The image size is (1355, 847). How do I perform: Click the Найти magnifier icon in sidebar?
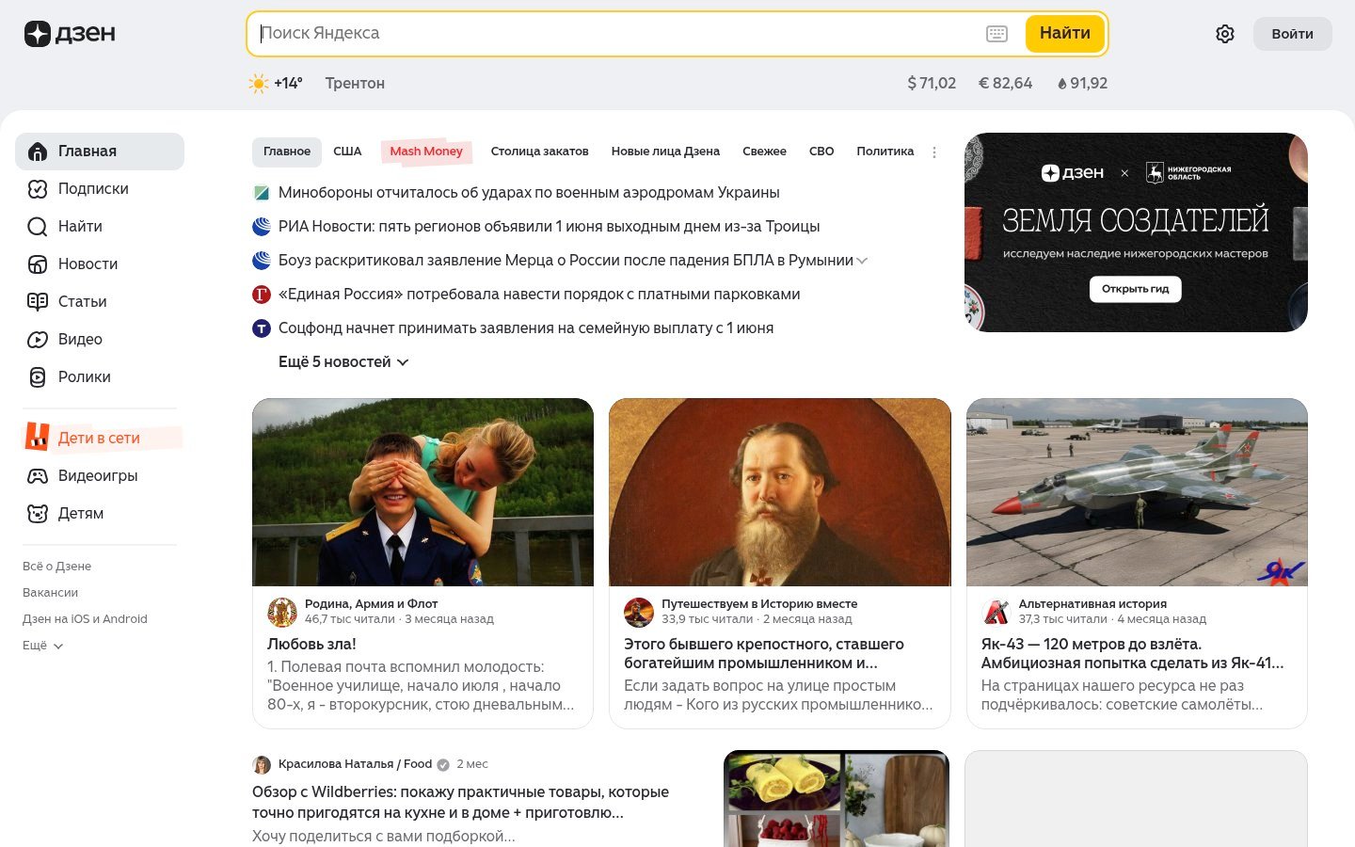pos(38,227)
